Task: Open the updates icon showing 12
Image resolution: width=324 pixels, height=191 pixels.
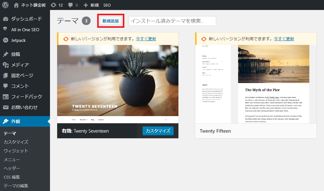Action: pyautogui.click(x=53, y=5)
